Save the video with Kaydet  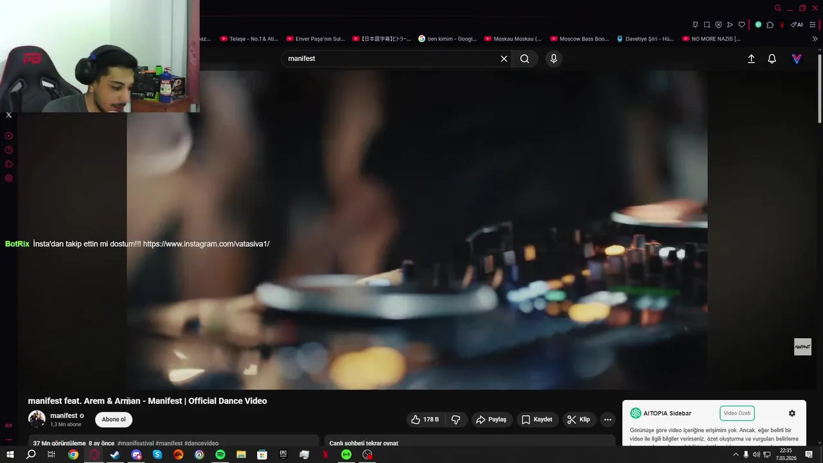tap(538, 419)
